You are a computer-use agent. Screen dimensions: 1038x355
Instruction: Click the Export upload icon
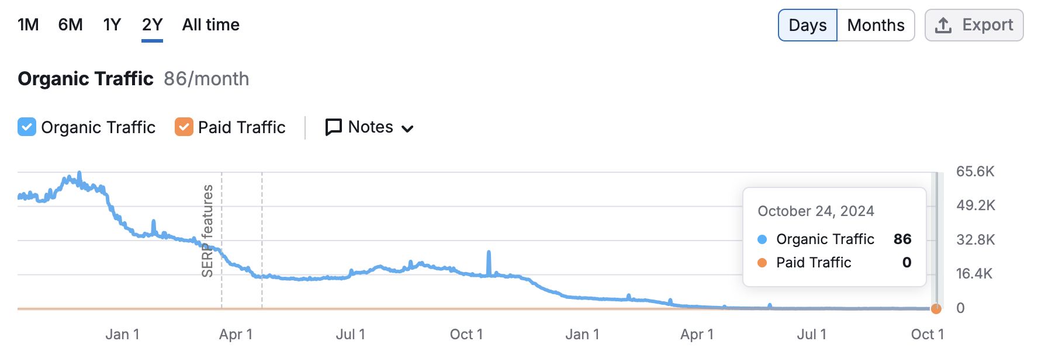click(943, 25)
